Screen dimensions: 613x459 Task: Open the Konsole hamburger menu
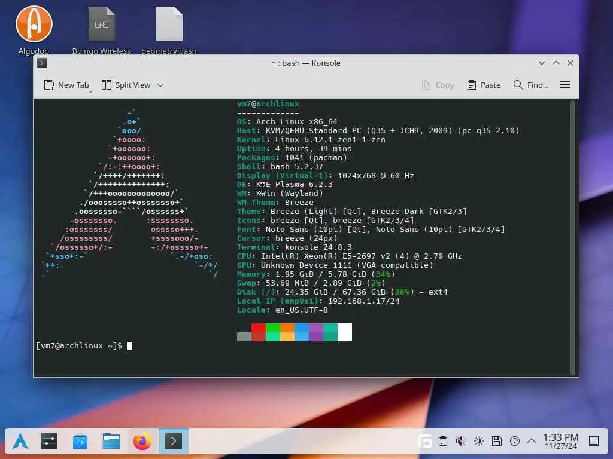point(565,85)
